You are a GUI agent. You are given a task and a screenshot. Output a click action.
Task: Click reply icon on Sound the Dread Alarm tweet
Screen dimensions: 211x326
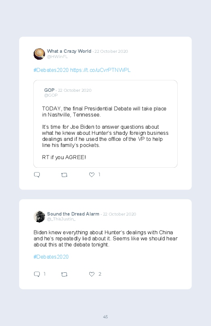[37, 274]
